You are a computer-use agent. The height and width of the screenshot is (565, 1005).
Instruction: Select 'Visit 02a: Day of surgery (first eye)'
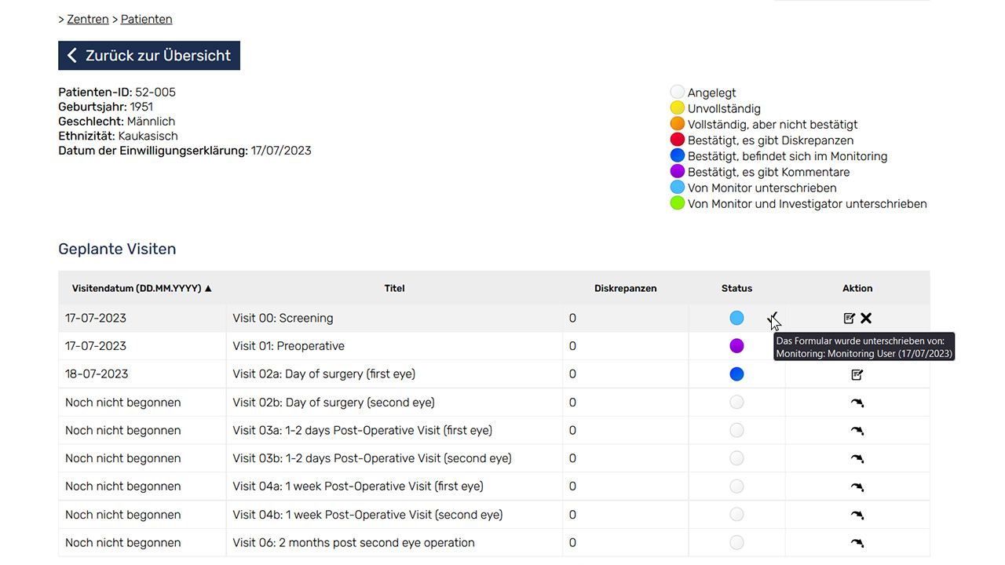[324, 374]
